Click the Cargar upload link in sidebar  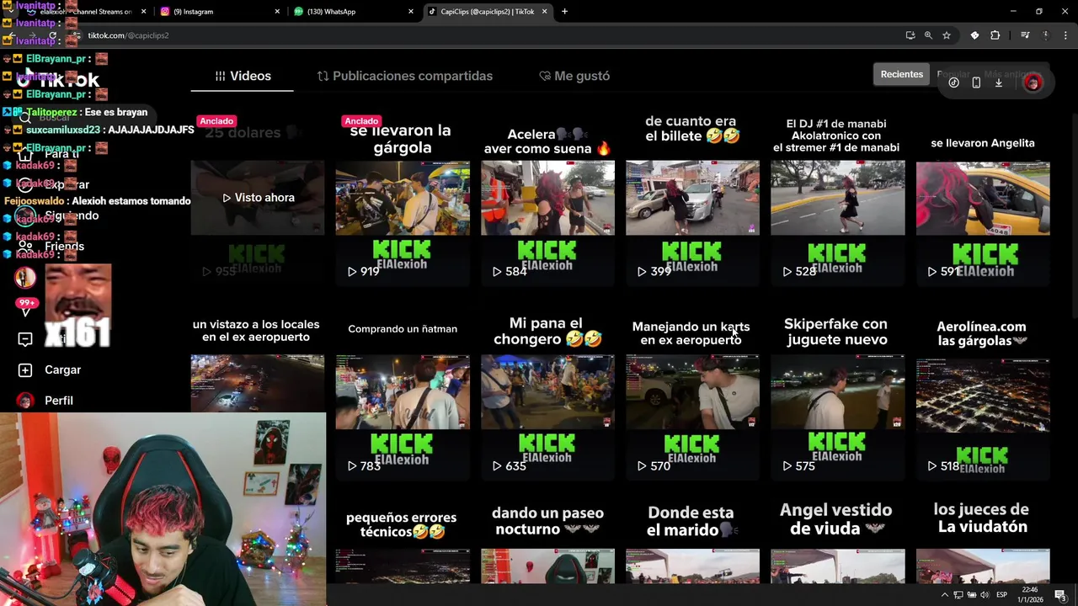coord(63,370)
